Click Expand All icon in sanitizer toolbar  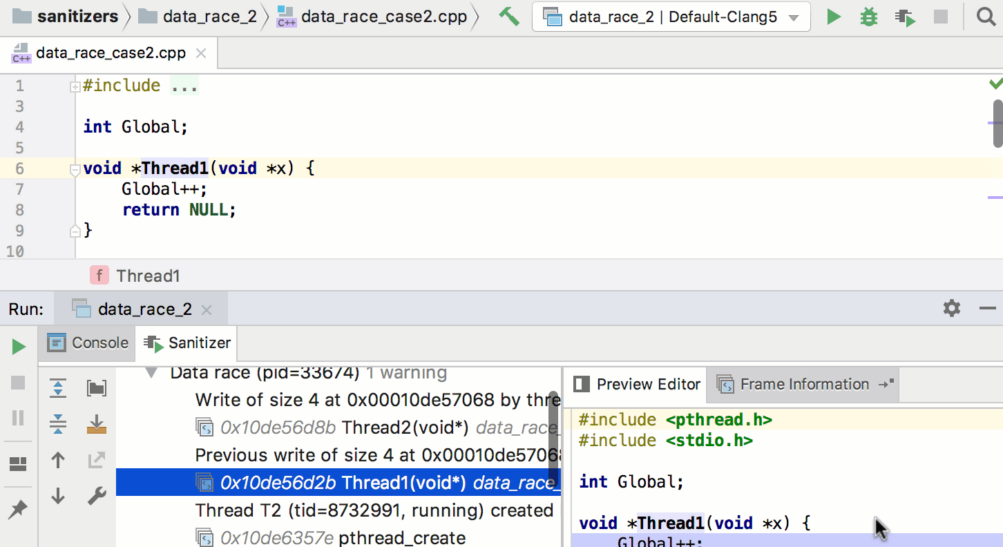tap(58, 388)
